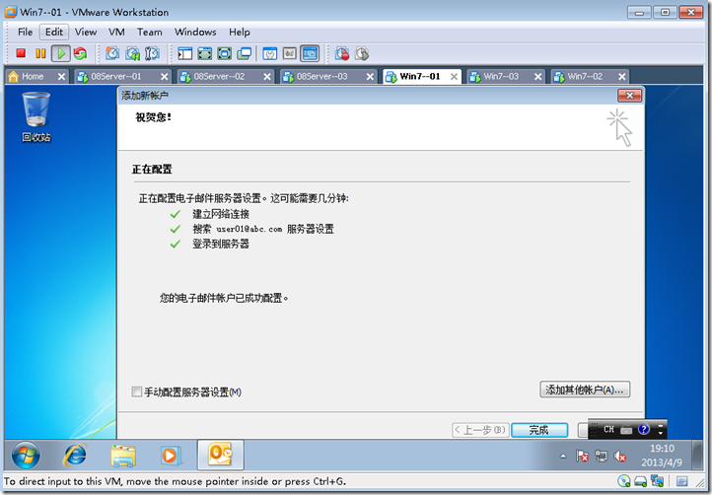Click the text '您的电子邮件帐户已成功配置。'
The image size is (712, 495).
coord(224,298)
